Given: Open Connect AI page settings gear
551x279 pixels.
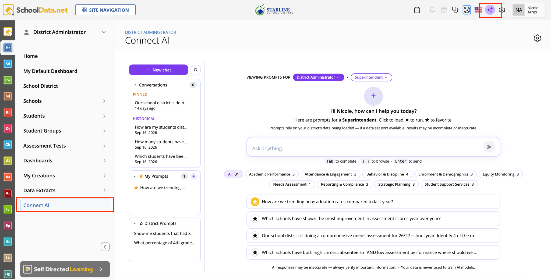Looking at the screenshot, I should click(x=537, y=38).
